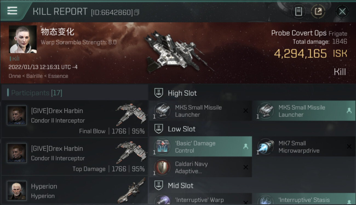Image resolution: width=356 pixels, height=205 pixels.
Task: Click the X beside MK7 Small Microwarpdrive
Action: (349, 147)
